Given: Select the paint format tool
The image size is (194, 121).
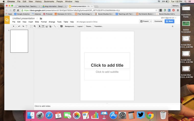Looking at the screenshot, I should pos(26,26).
